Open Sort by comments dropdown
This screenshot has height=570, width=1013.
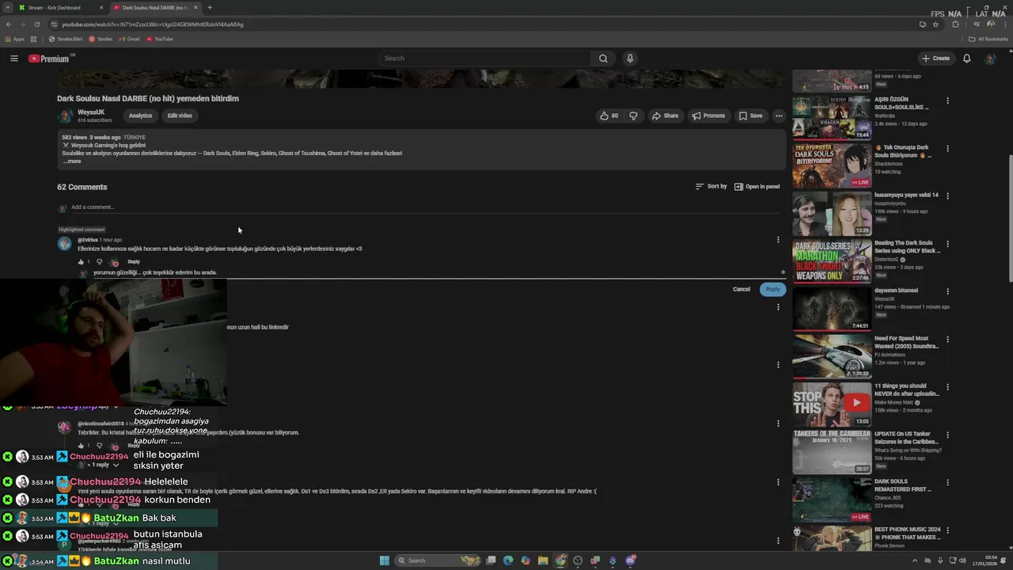click(x=711, y=187)
